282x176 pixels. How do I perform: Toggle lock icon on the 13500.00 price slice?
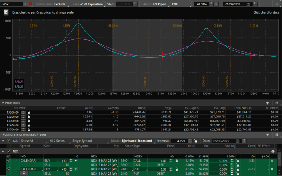tap(28, 112)
